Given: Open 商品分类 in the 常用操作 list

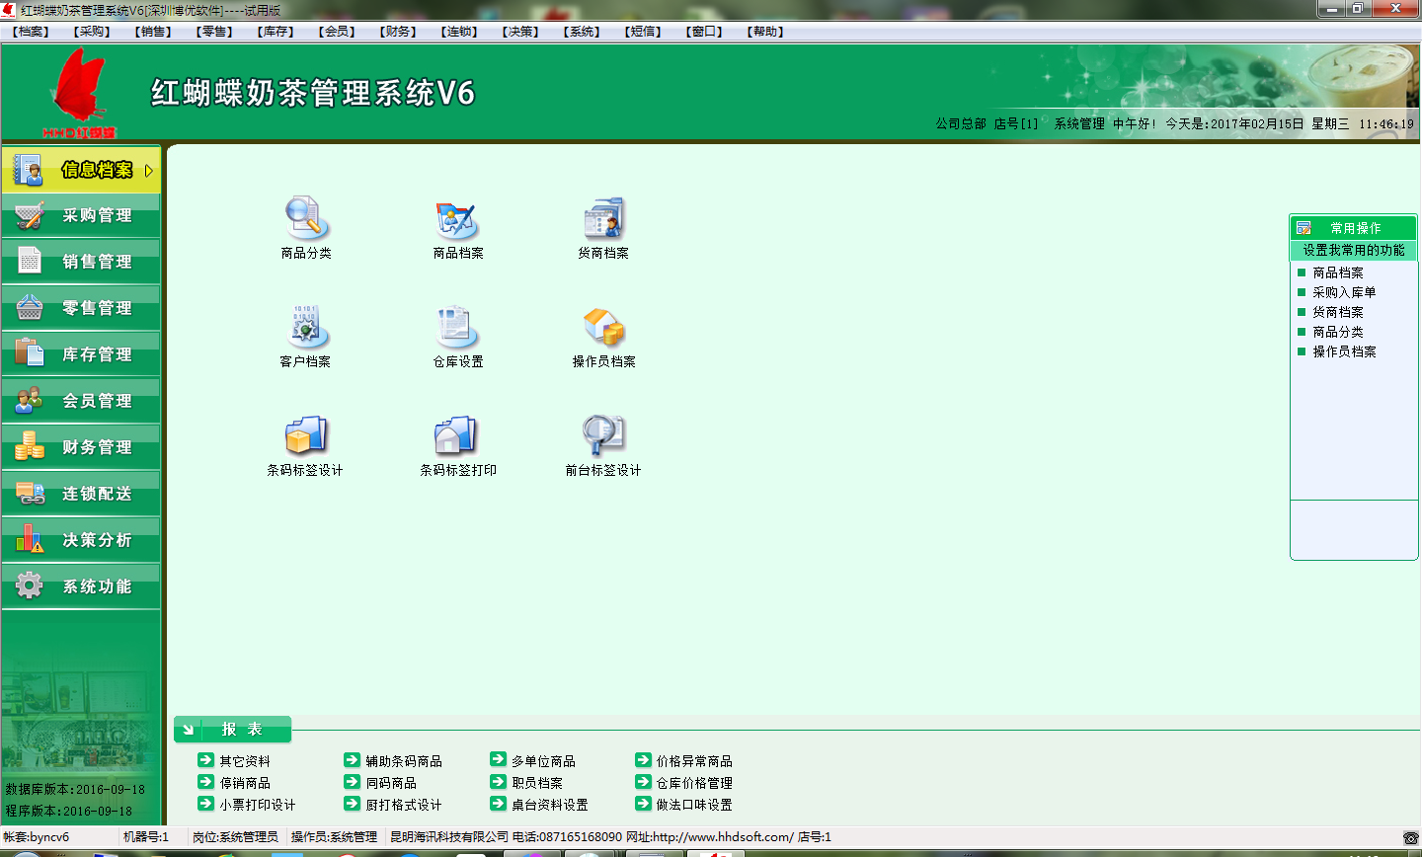Looking at the screenshot, I should [1338, 332].
